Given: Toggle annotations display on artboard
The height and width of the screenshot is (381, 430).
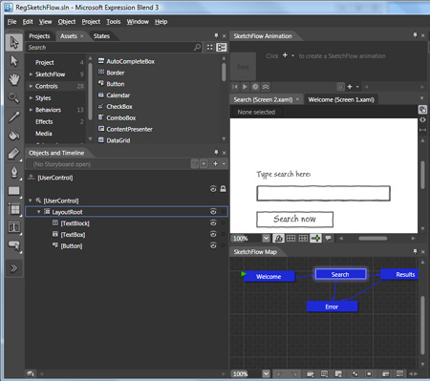Looking at the screenshot, I should 328,238.
